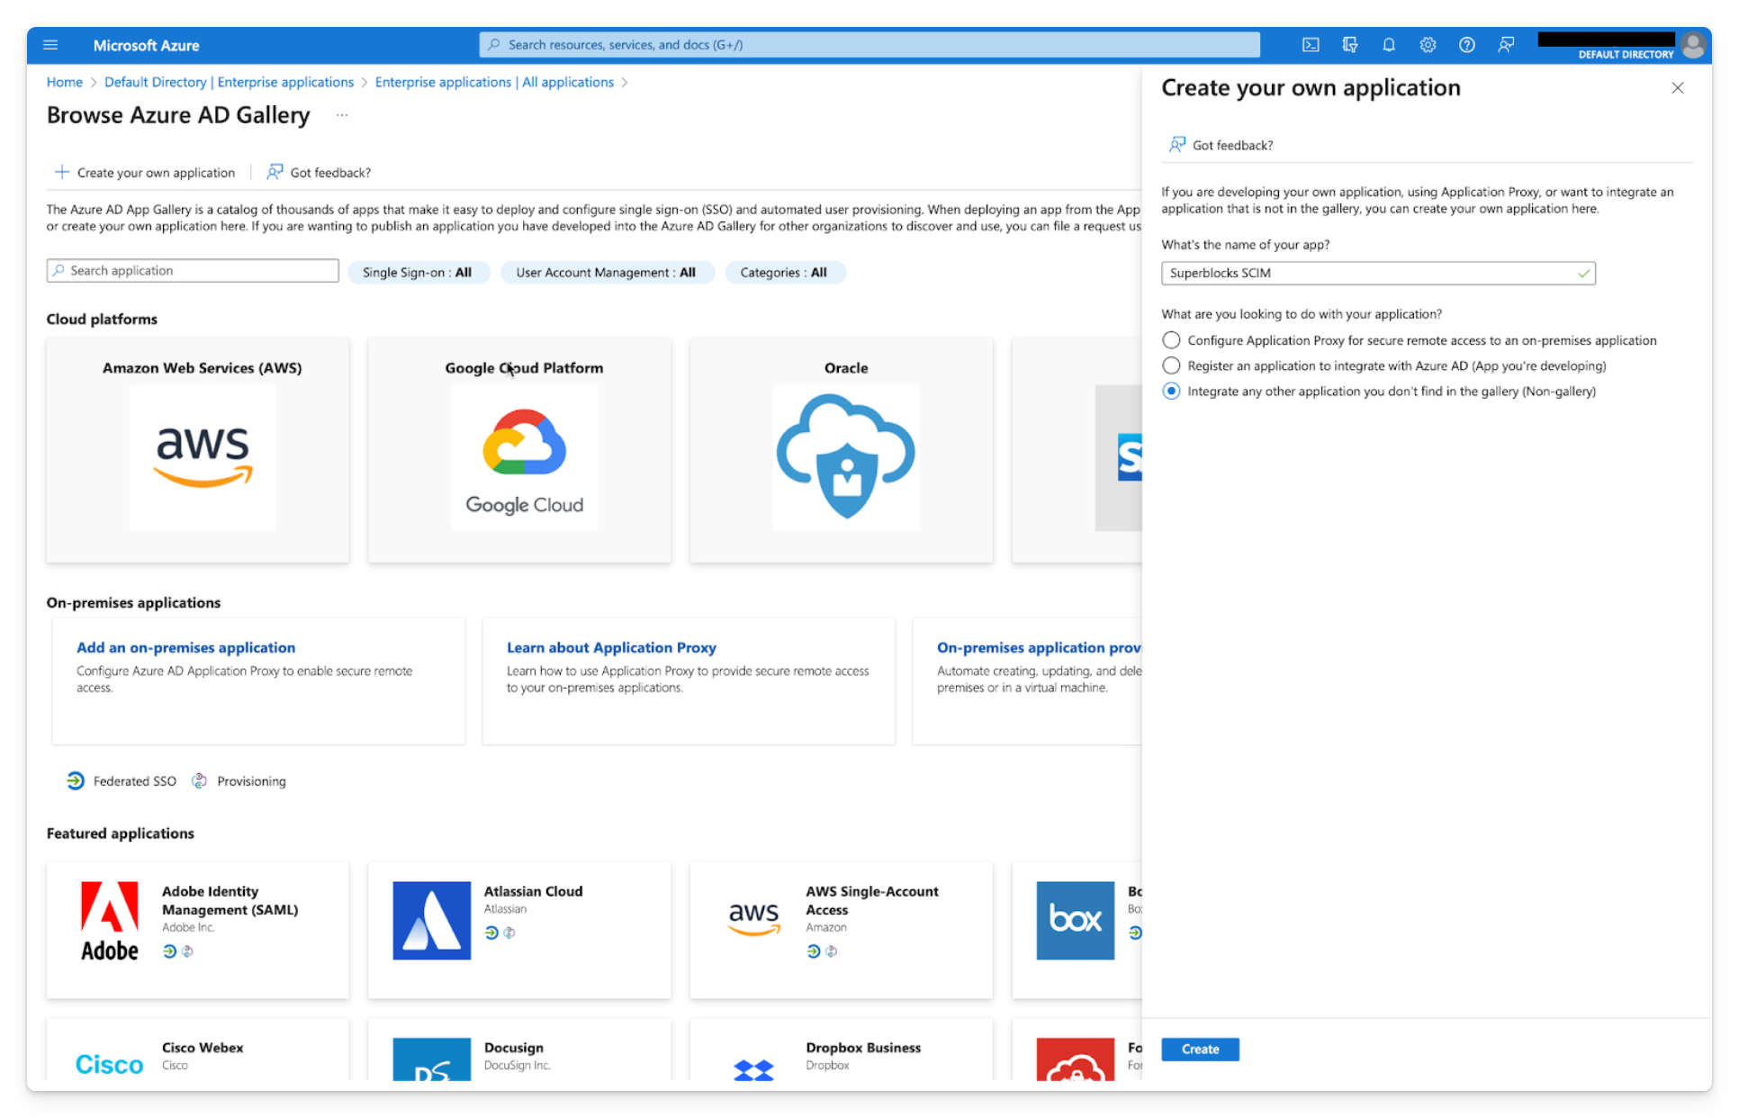Choose Integrate any other application option
The image size is (1739, 1118).
pyautogui.click(x=1171, y=391)
